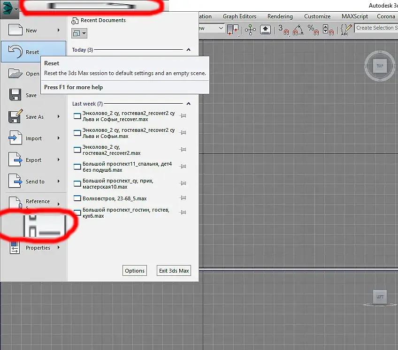This screenshot has height=350, width=398.
Task: Choose New in the application menu
Action: 33,30
